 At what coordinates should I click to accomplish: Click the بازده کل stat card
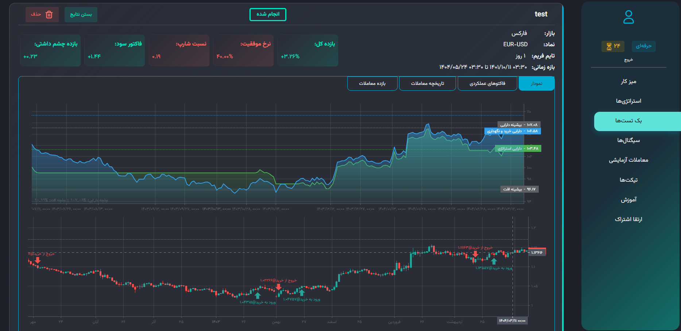pyautogui.click(x=307, y=50)
